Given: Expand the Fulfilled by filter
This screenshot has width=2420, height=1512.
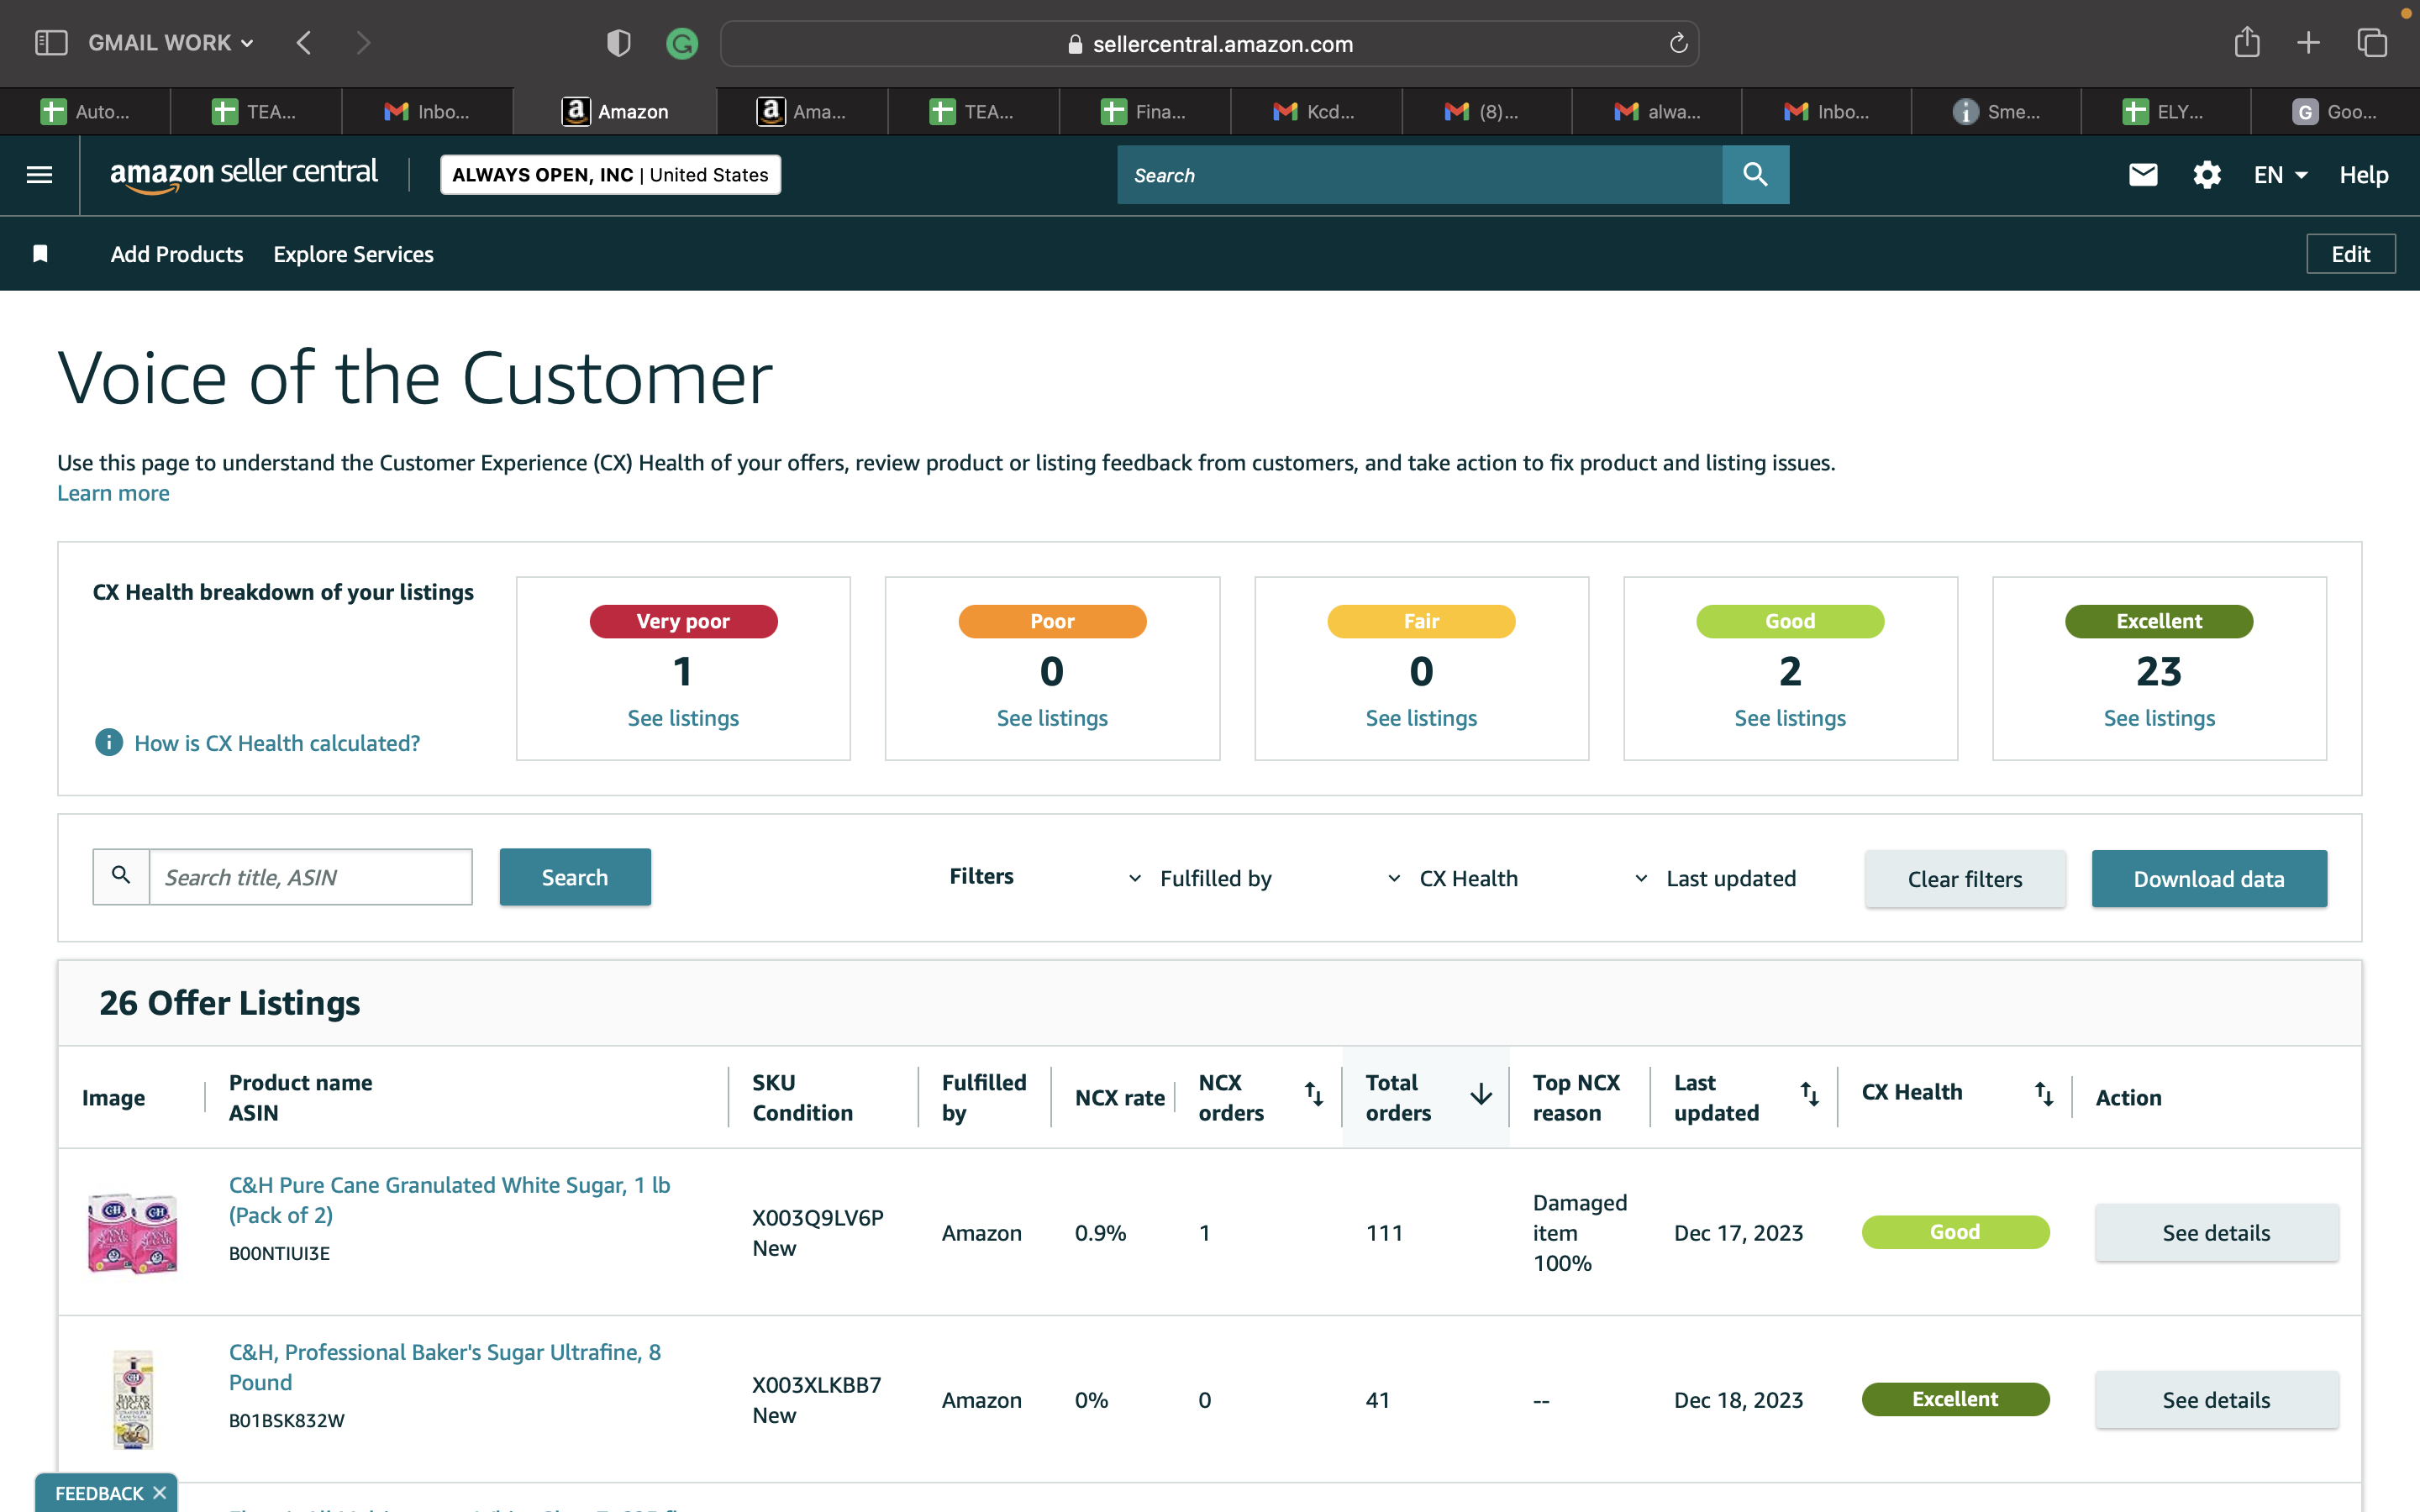Looking at the screenshot, I should [x=1201, y=878].
